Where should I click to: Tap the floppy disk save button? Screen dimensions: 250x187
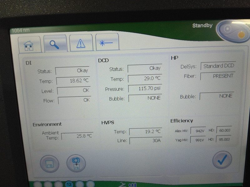click(50, 164)
